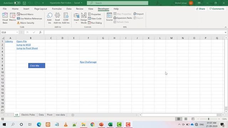Open PowerPoint from the taskbar
228x128 pixels.
click(x=101, y=124)
